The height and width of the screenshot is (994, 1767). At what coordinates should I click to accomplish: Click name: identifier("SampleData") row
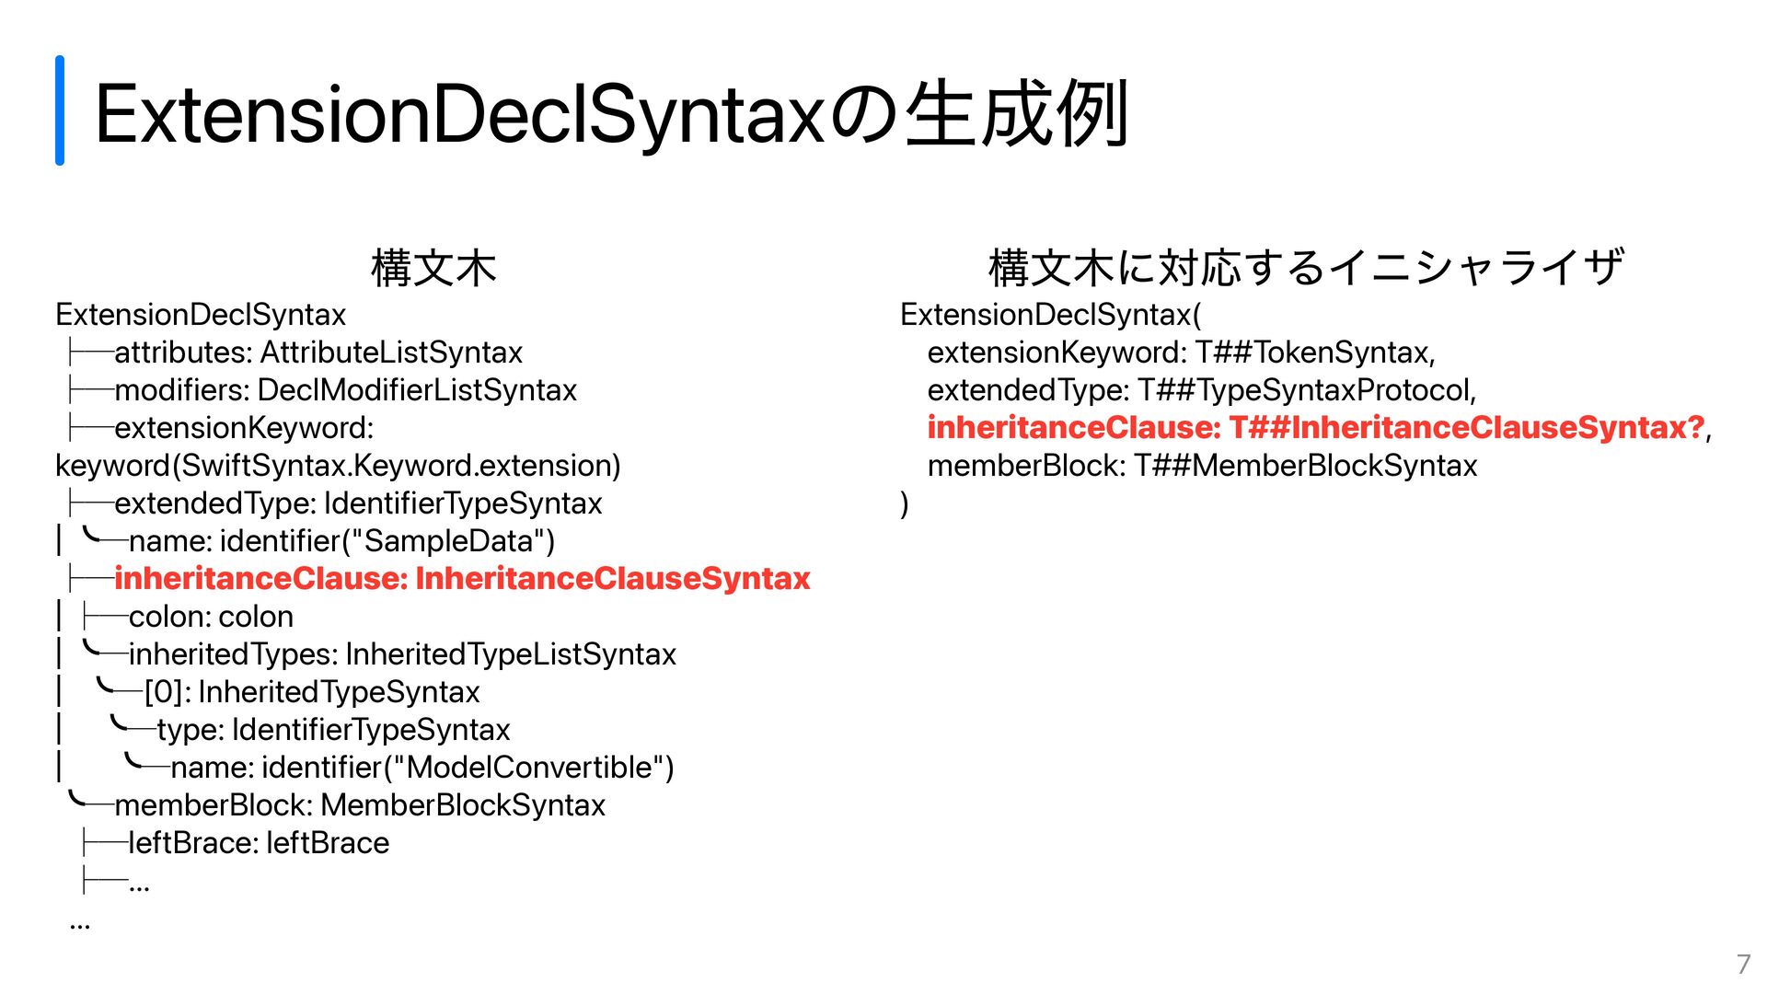[x=341, y=541]
